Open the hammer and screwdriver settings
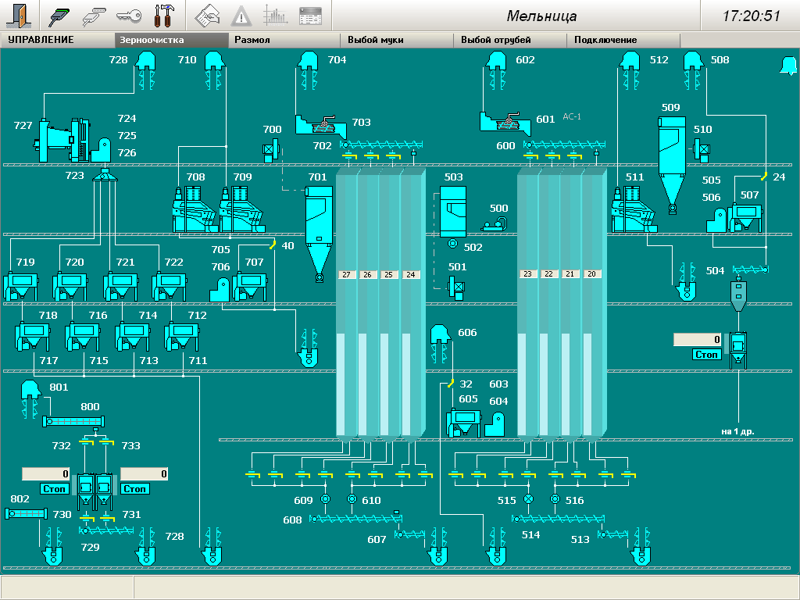 pyautogui.click(x=164, y=15)
